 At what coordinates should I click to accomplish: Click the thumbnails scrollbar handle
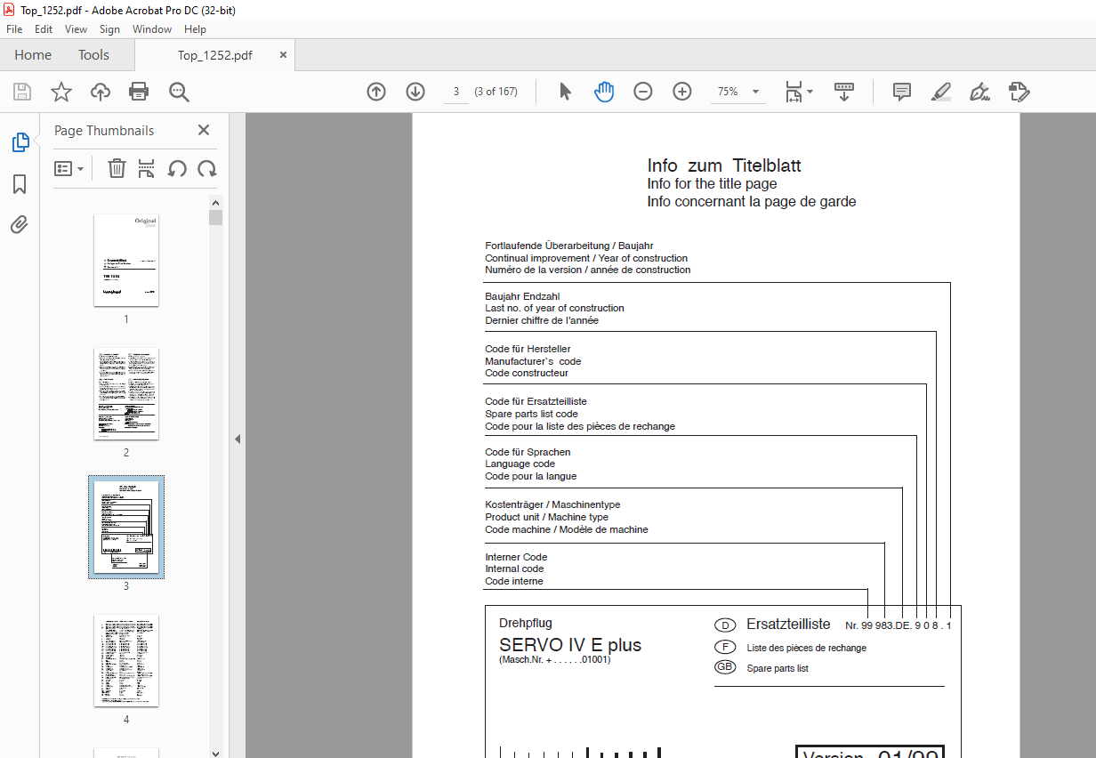click(215, 217)
